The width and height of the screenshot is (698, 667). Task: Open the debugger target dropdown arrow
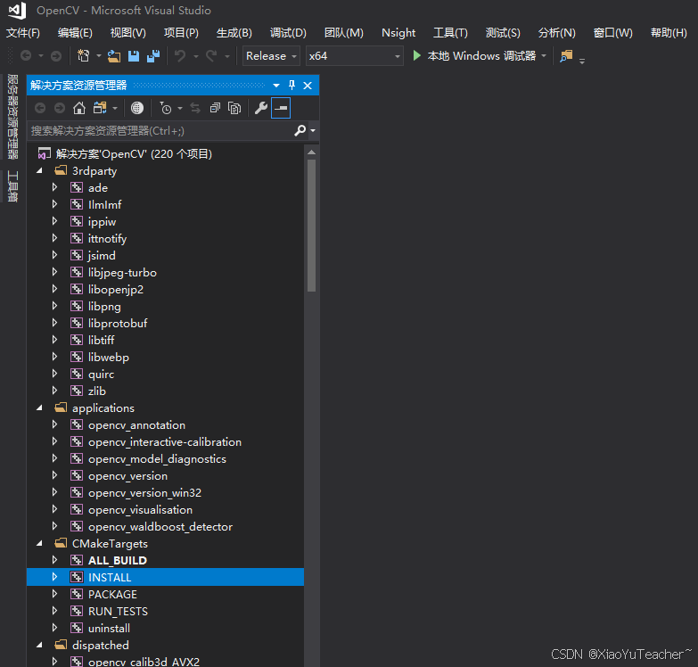click(544, 56)
